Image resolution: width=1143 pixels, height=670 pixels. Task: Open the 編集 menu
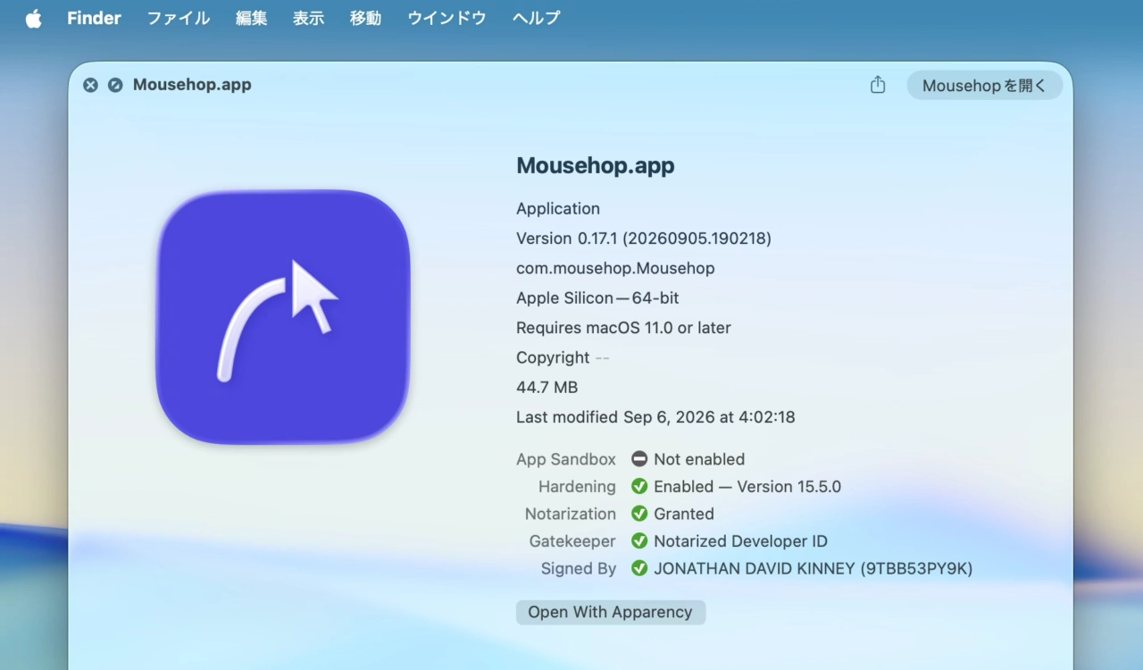click(252, 18)
